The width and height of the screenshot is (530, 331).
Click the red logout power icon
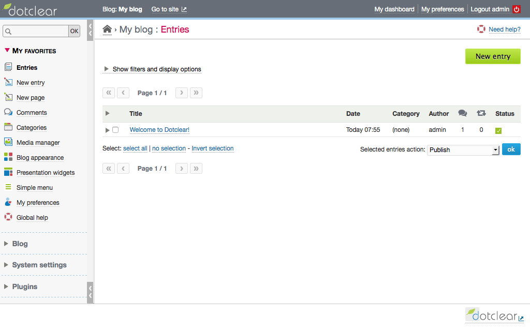[x=516, y=9]
